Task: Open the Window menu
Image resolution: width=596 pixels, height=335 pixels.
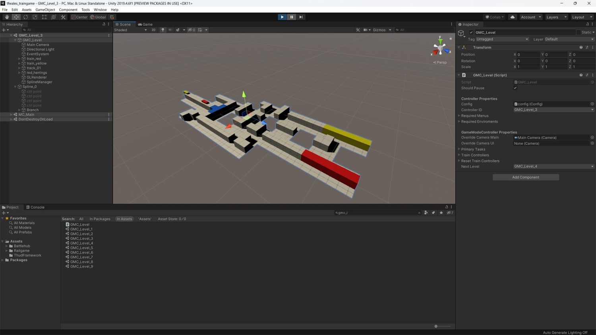Action: pos(100,10)
